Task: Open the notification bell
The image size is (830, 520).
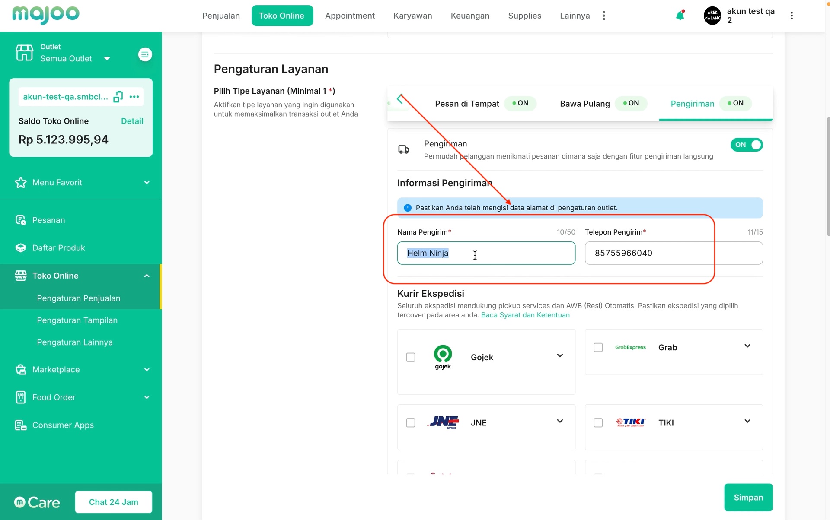Action: [680, 16]
